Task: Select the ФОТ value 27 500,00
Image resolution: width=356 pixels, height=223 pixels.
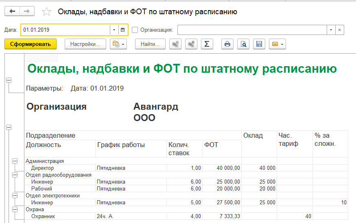Action: pos(222,202)
